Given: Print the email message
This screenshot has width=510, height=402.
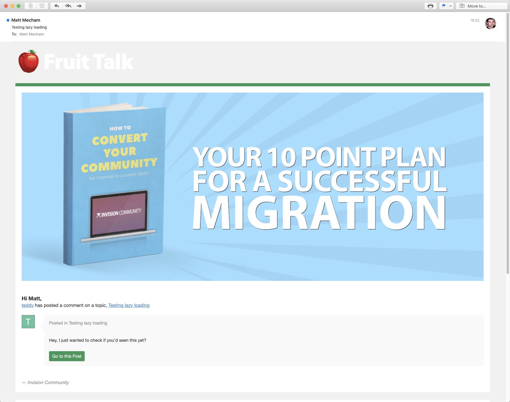Looking at the screenshot, I should coord(430,6).
